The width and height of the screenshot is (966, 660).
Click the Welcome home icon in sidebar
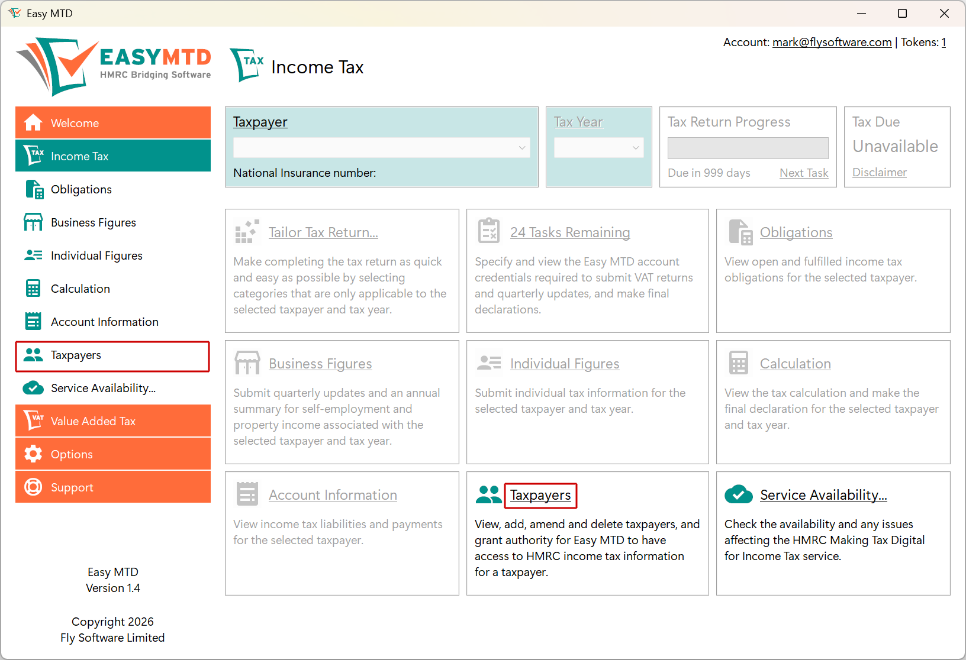pyautogui.click(x=33, y=122)
